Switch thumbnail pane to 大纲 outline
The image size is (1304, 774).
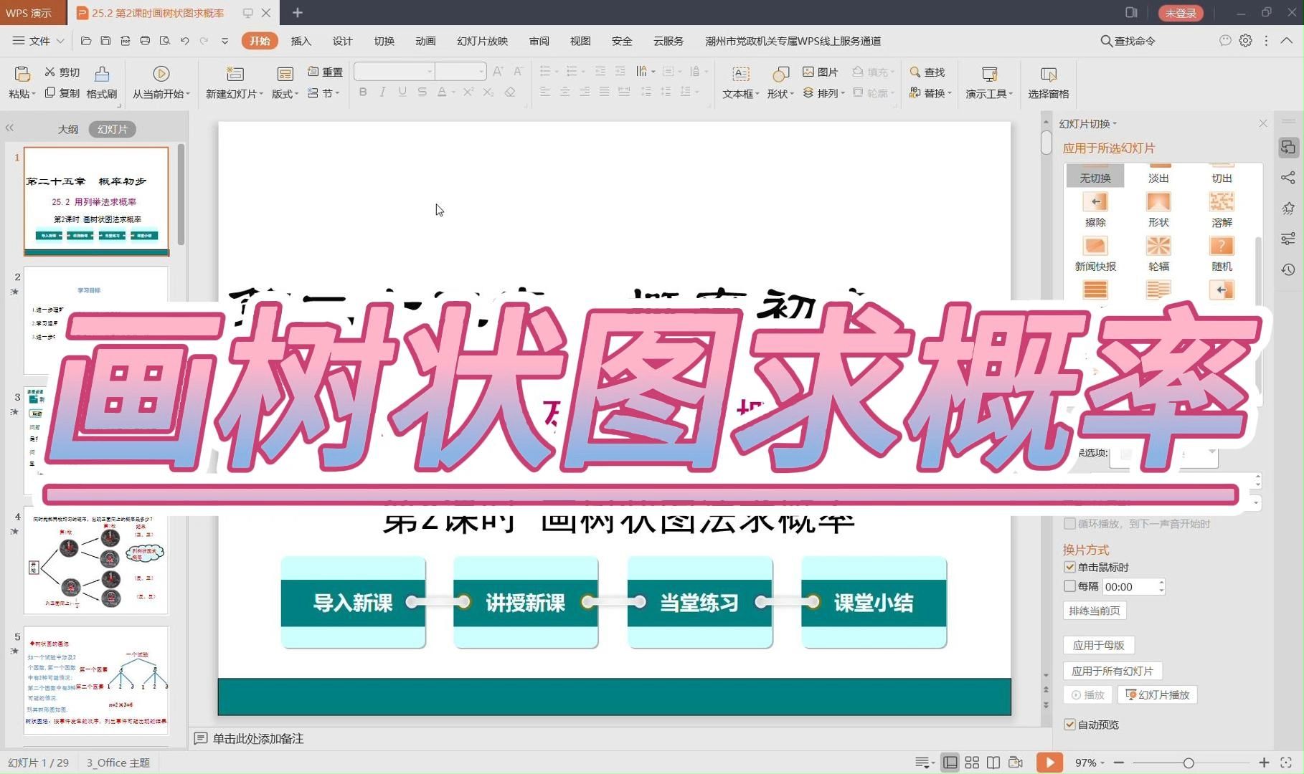point(68,129)
